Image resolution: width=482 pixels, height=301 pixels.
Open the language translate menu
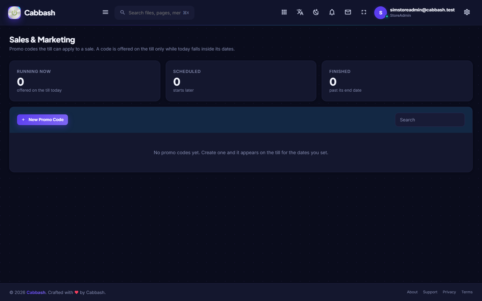pos(300,12)
